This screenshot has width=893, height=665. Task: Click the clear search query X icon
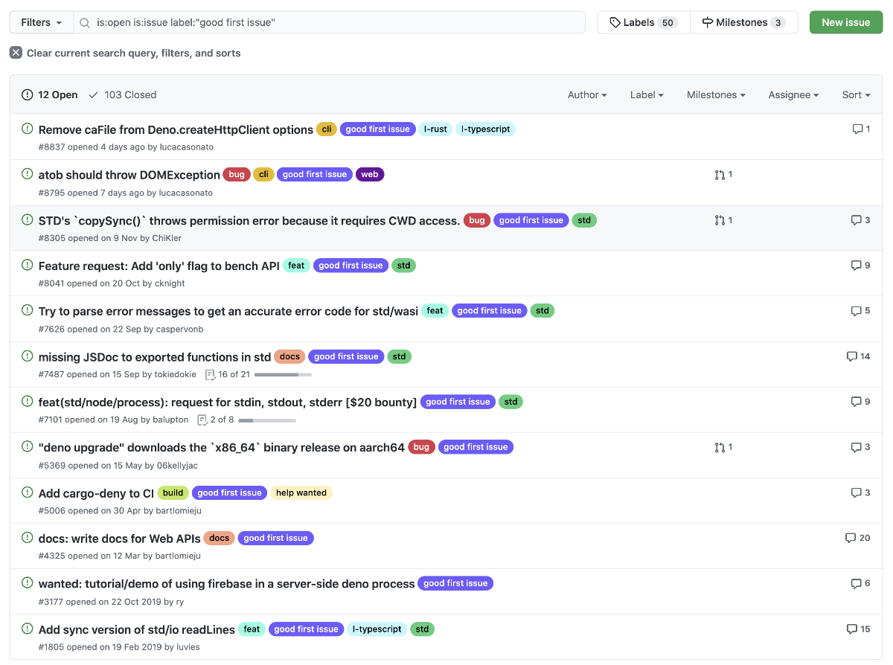pos(16,53)
